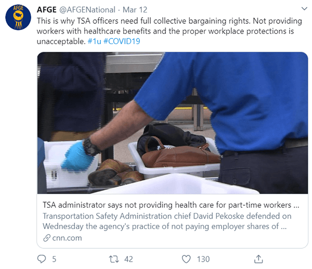The width and height of the screenshot is (312, 269).
Task: Like the tweet with heart icon
Action: (186, 259)
